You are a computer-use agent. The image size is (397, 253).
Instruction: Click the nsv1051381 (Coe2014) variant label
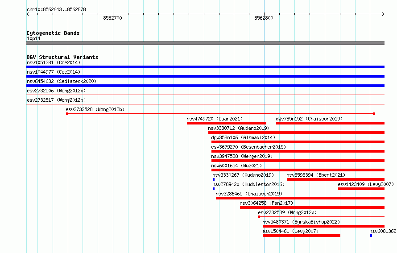coord(54,62)
